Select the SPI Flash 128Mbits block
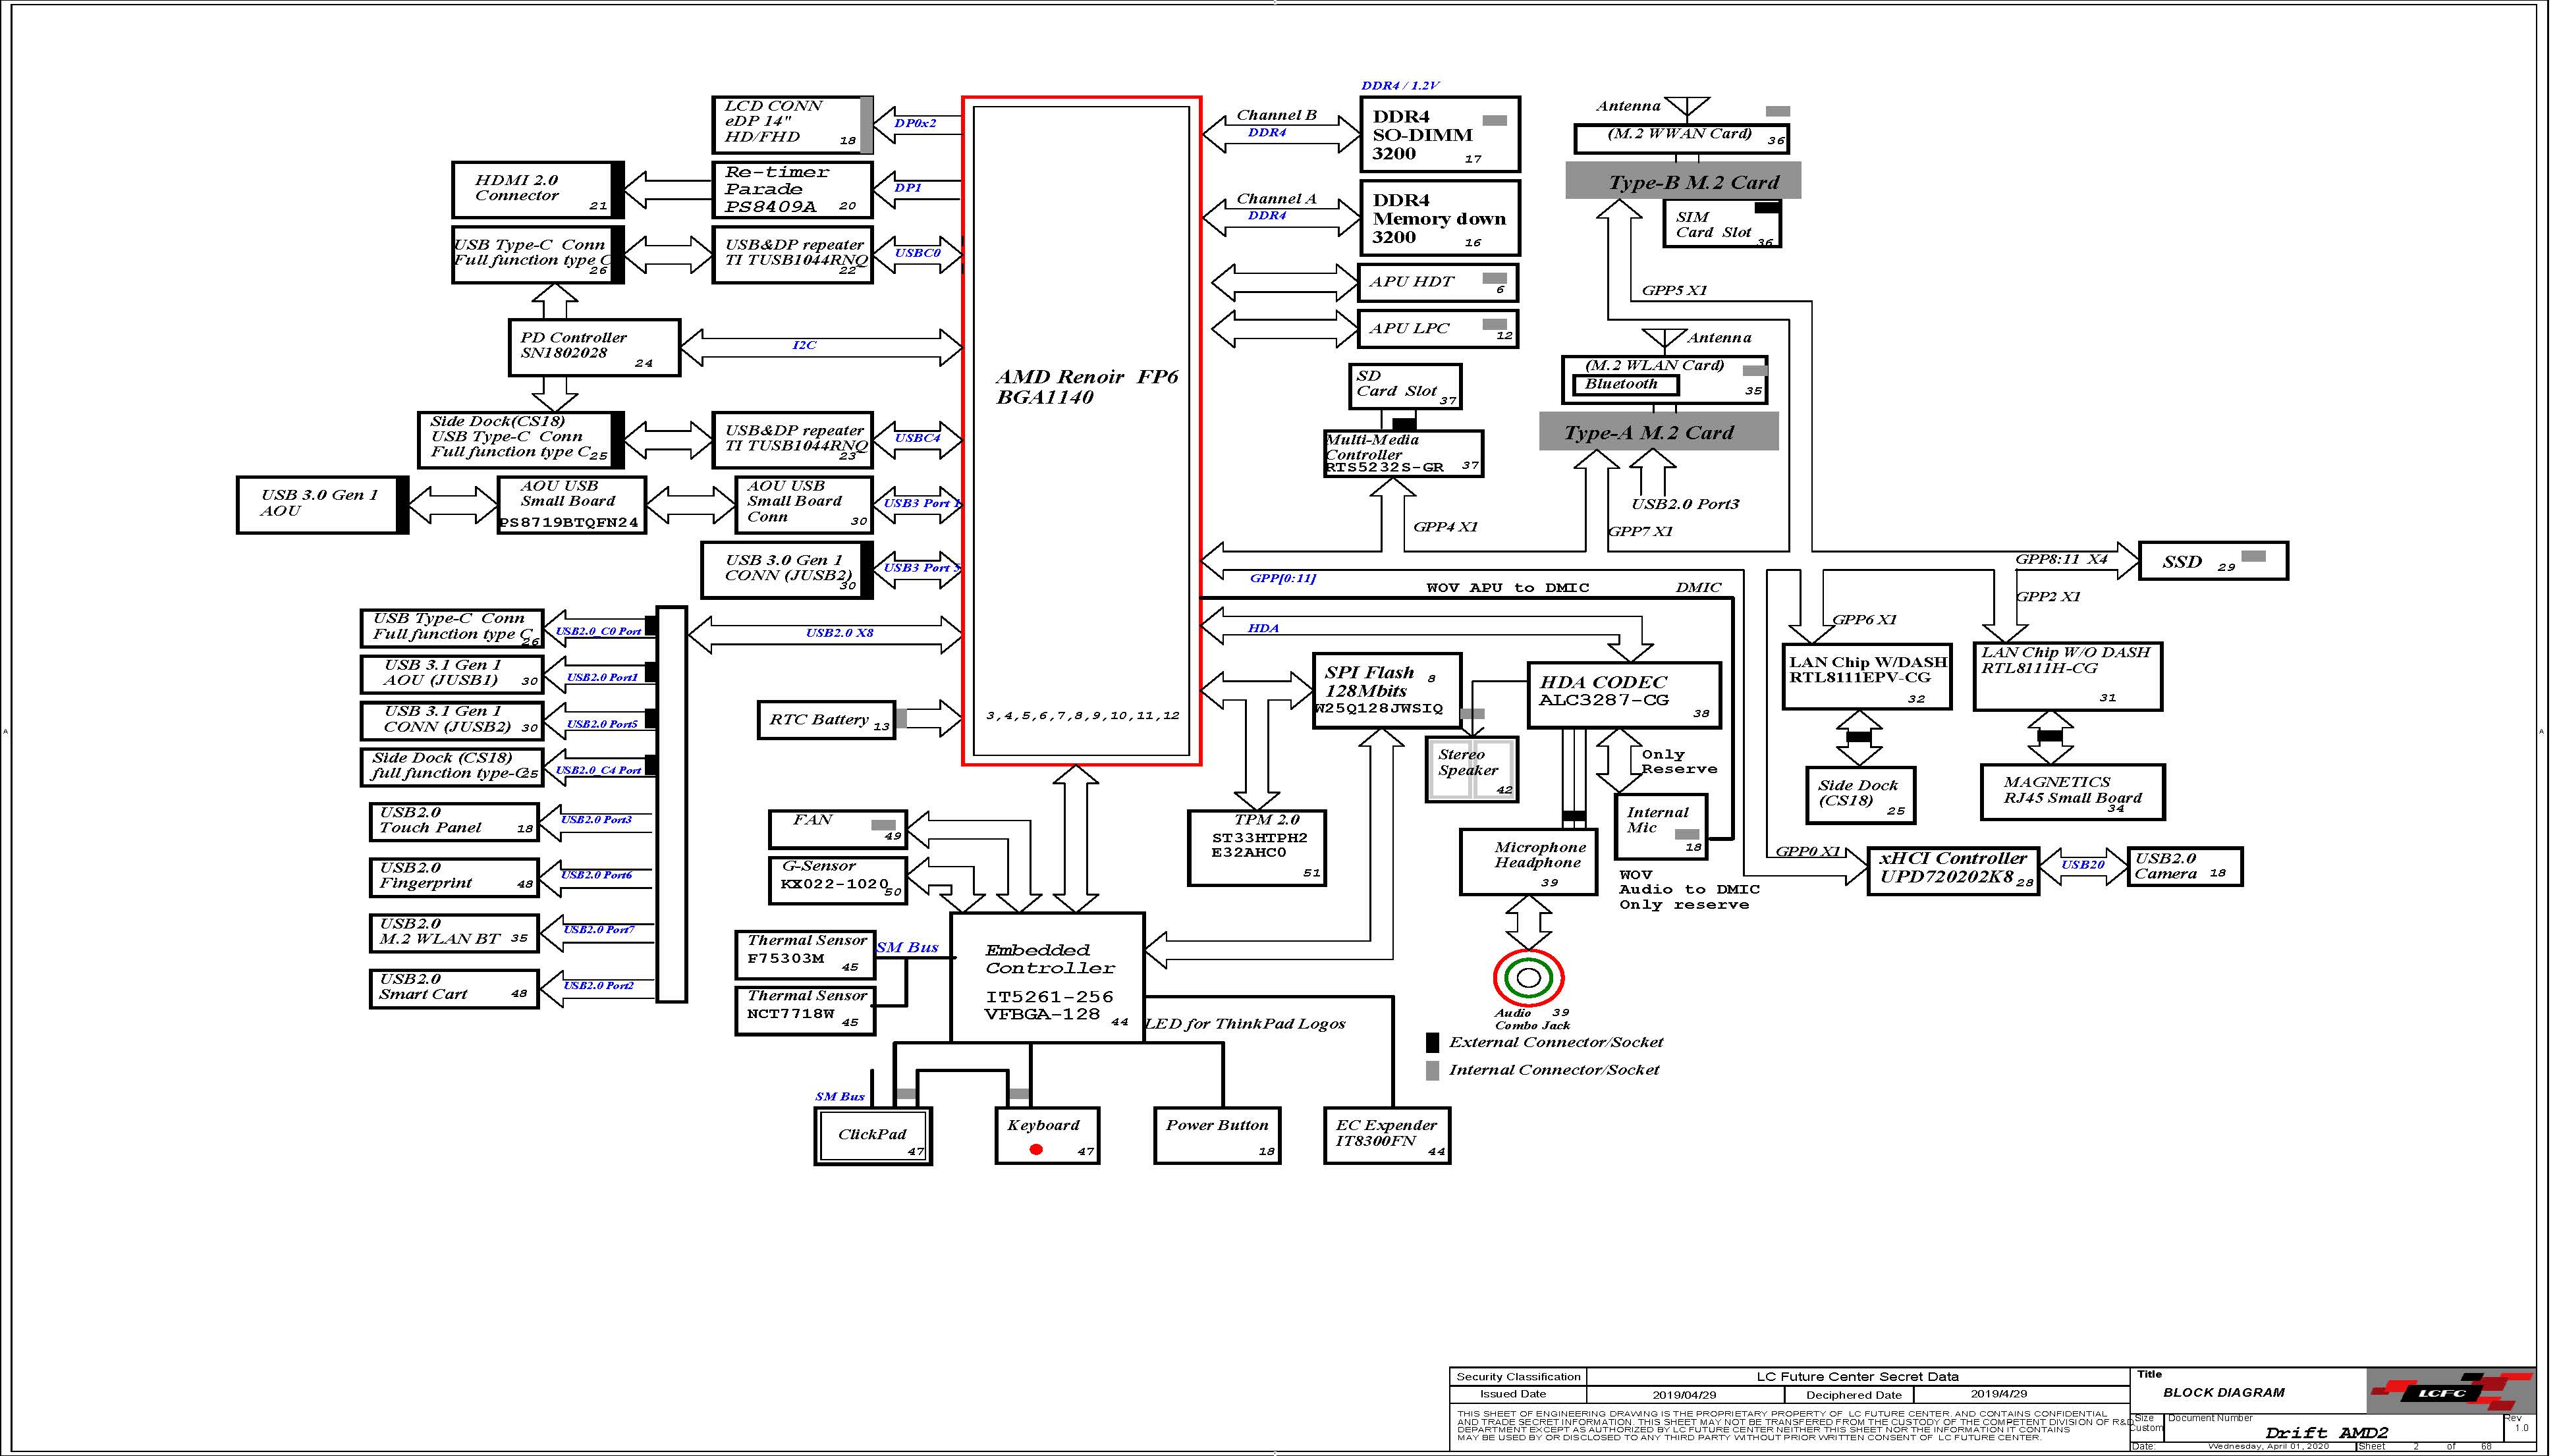Screen dimensions: 2559x1456 pyautogui.click(x=1386, y=690)
